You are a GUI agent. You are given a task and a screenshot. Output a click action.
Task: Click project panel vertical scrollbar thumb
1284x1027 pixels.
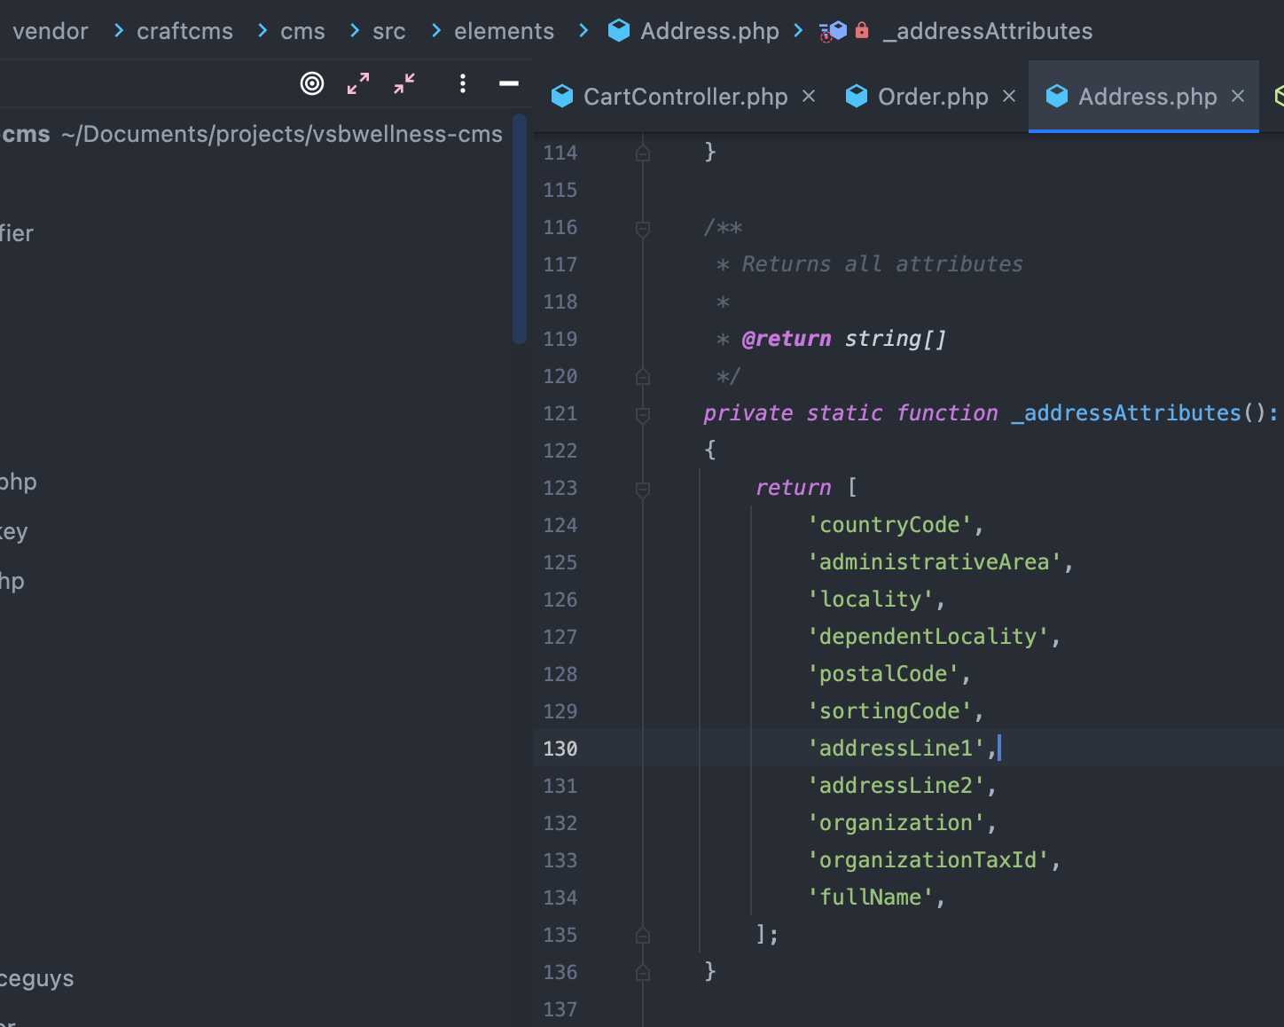pos(520,229)
